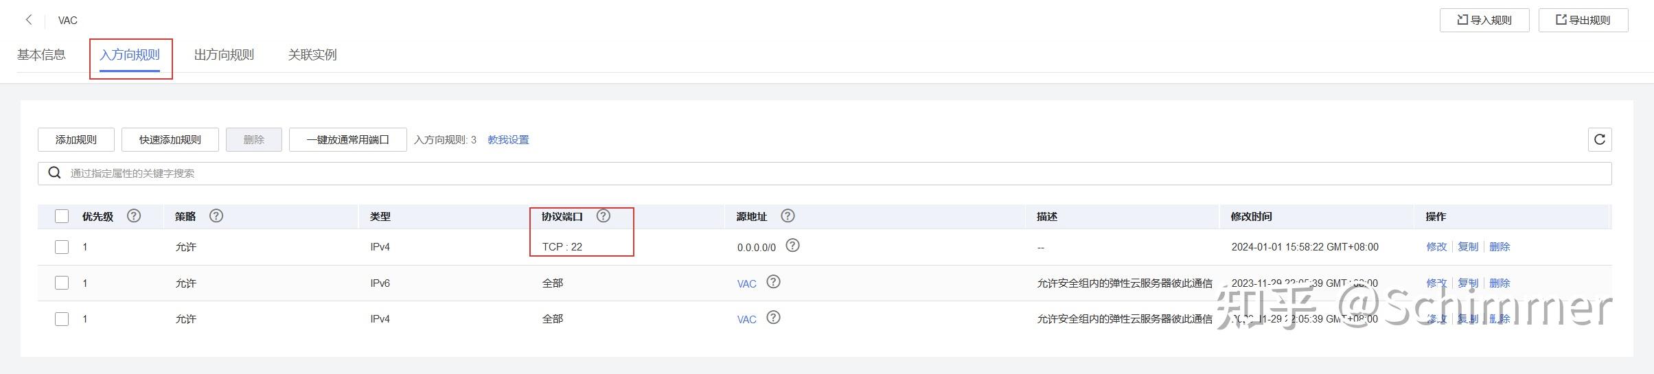
Task: Click help icon beside 源地址 header
Action: [x=788, y=216]
